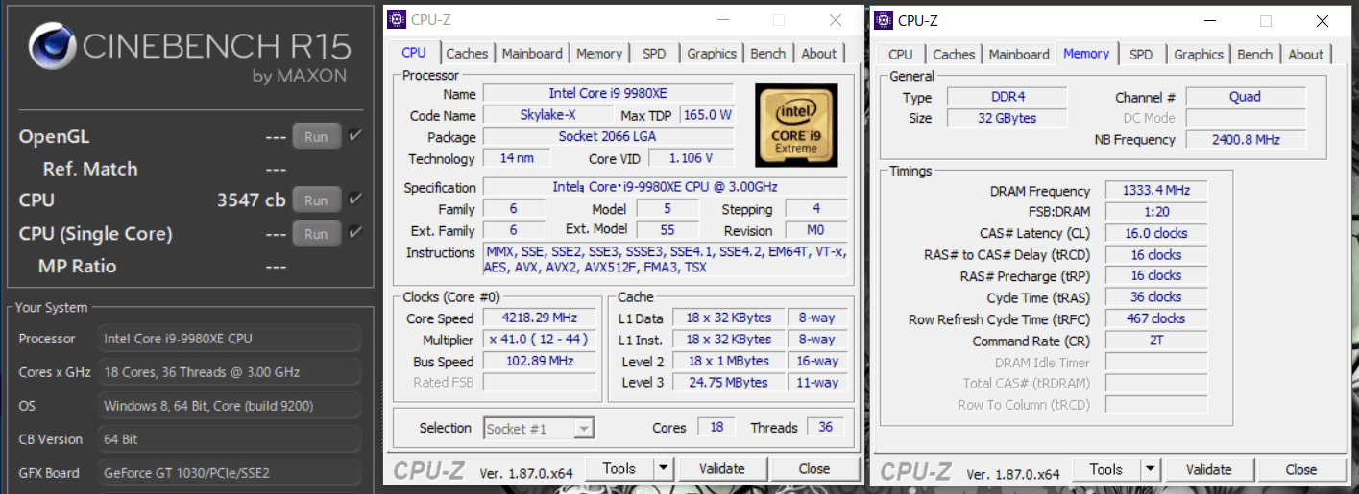Viewport: 1359px width, 494px height.
Task: Click the NB Frequency value 2400.8 MHz
Action: pos(1245,139)
